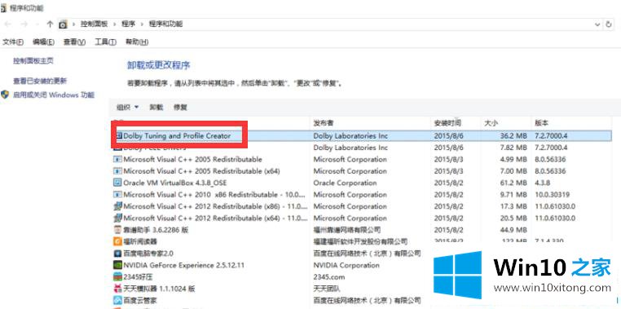Image resolution: width=621 pixels, height=309 pixels.
Task: Click Visual C++ 2012 Redistributable (x86) icon
Action: click(117, 206)
